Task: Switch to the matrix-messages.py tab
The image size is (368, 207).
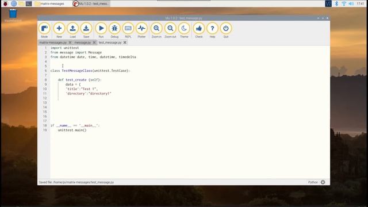Action: coord(53,43)
